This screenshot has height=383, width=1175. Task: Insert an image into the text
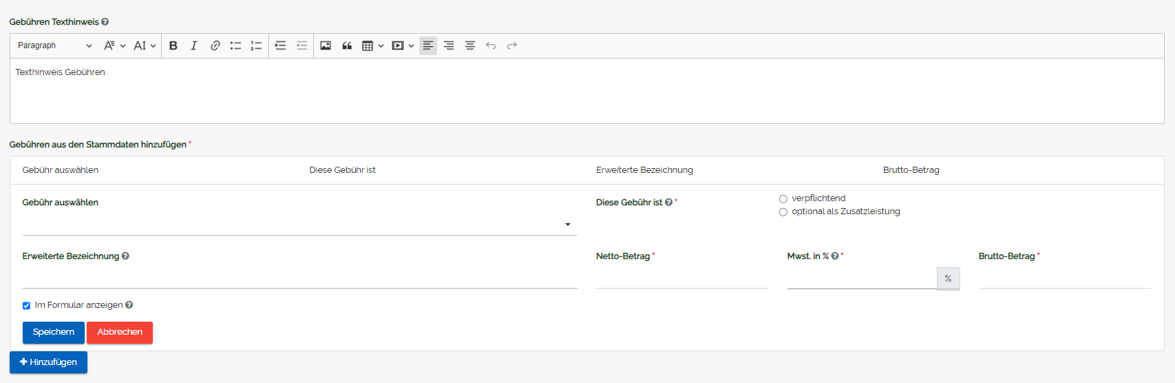[x=326, y=45]
